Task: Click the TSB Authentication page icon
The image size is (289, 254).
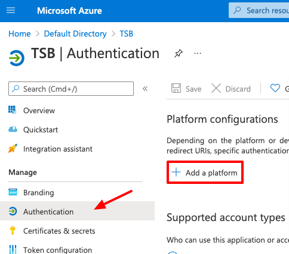Action: 17,58
